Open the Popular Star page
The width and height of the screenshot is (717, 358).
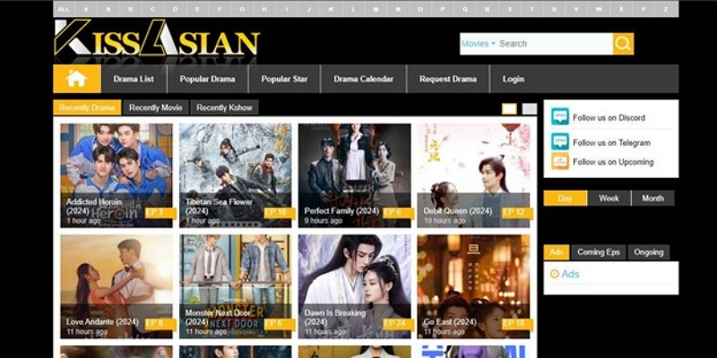tap(284, 79)
